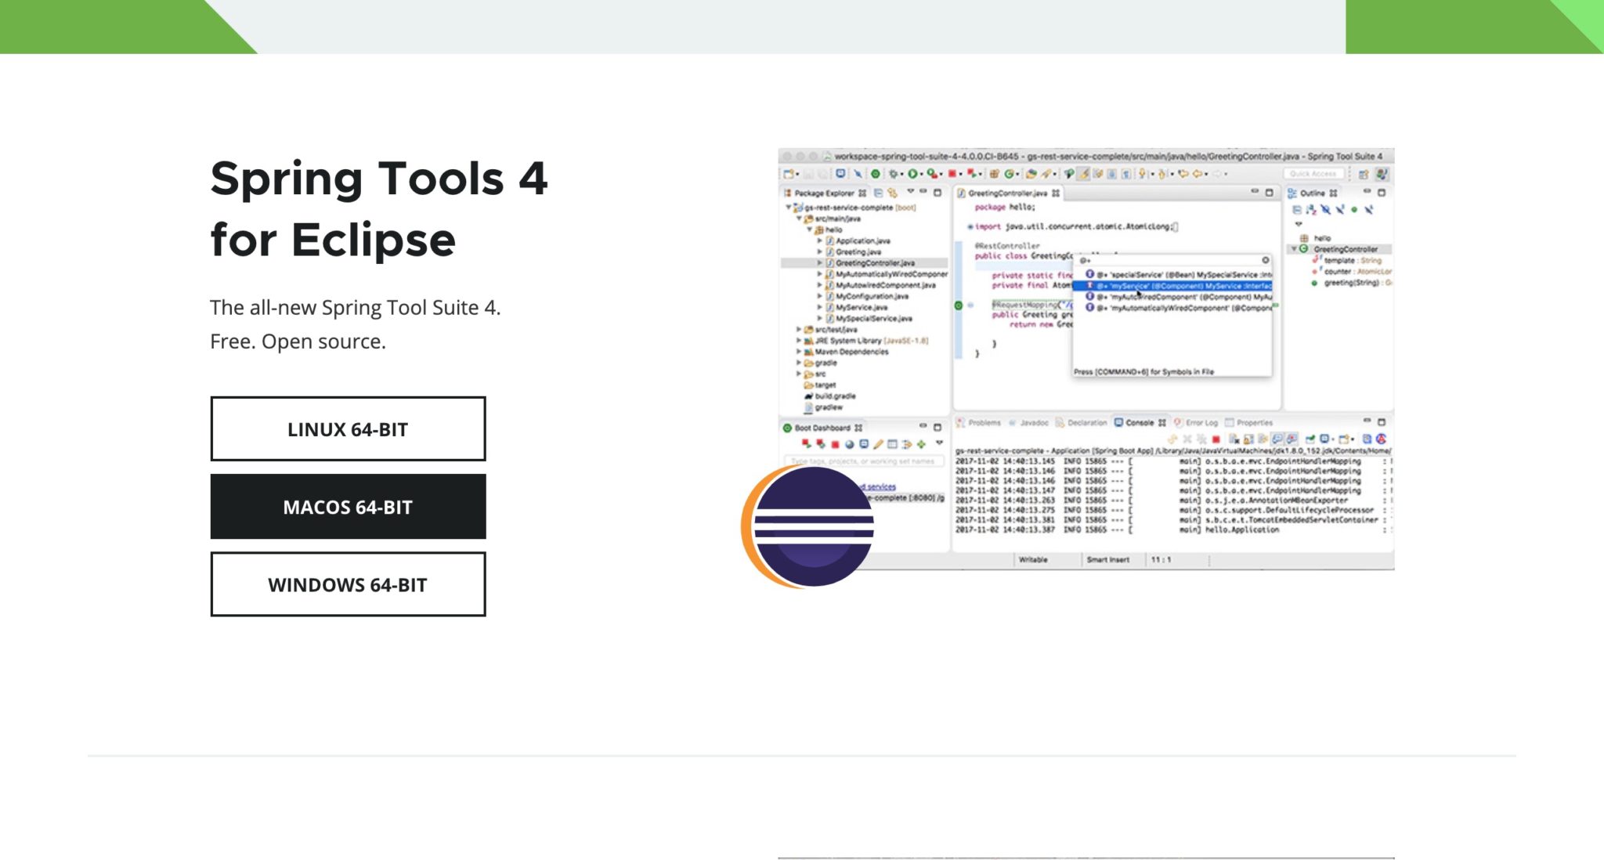Viewport: 1604px width, 860px height.
Task: Select the Run icon in the toolbar
Action: pyautogui.click(x=912, y=175)
